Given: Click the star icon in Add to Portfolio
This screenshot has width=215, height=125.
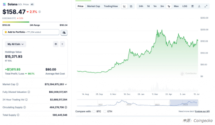Looking at the screenshot, I should click(6, 32).
